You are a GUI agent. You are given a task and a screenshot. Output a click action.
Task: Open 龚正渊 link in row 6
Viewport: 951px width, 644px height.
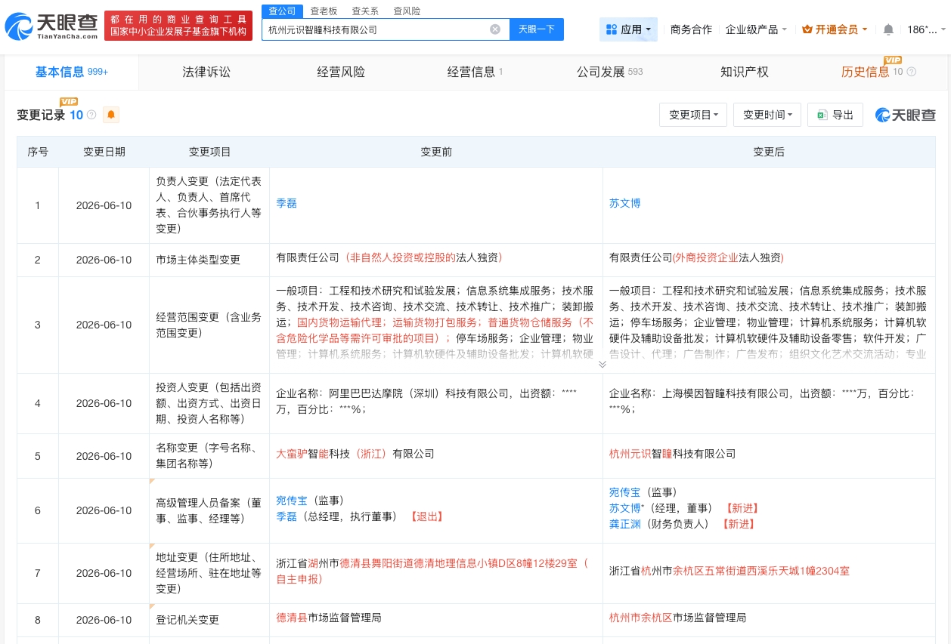coord(624,523)
